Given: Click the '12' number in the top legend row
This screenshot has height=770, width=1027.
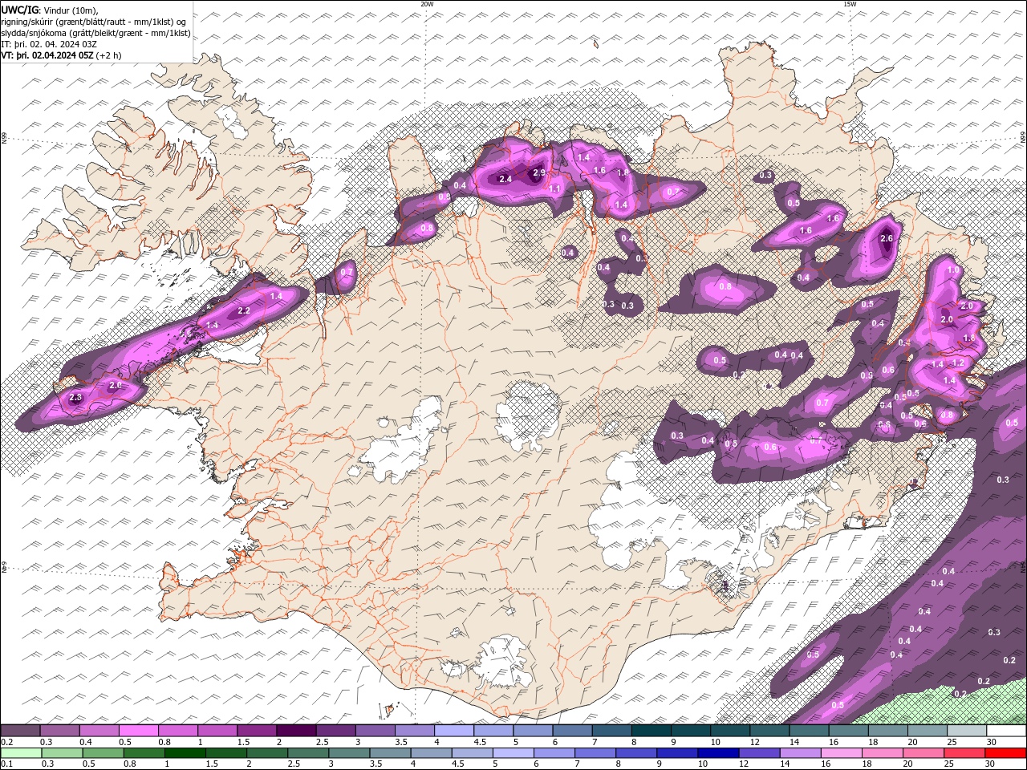Looking at the screenshot, I should pyautogui.click(x=754, y=742).
